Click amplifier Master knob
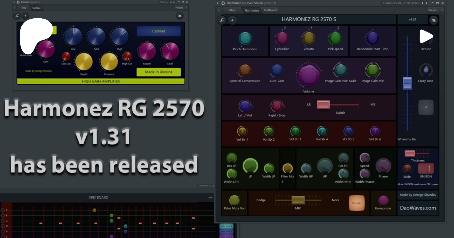Image resolution: width=454 pixels, height=238 pixels. (147, 51)
